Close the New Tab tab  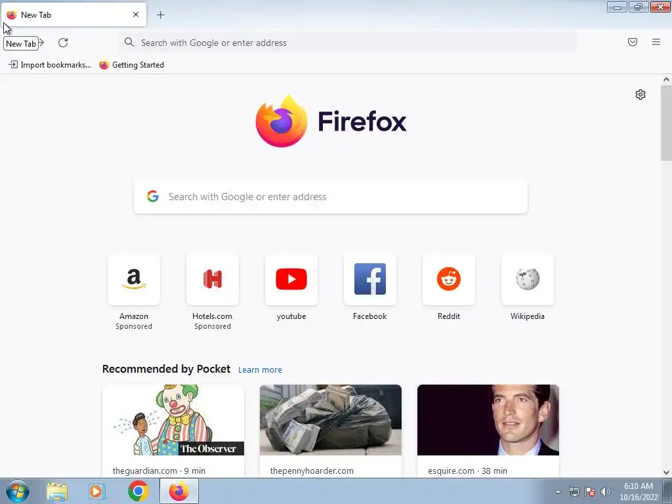[135, 14]
